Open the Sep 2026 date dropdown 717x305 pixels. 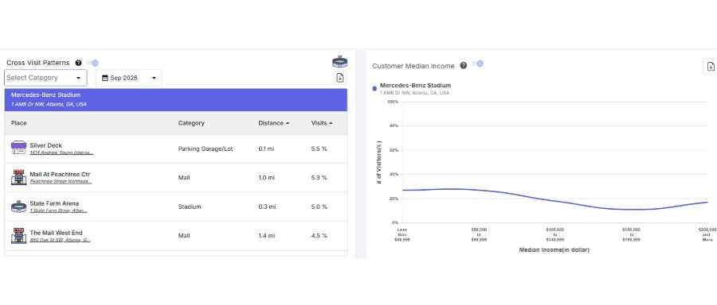pyautogui.click(x=128, y=78)
